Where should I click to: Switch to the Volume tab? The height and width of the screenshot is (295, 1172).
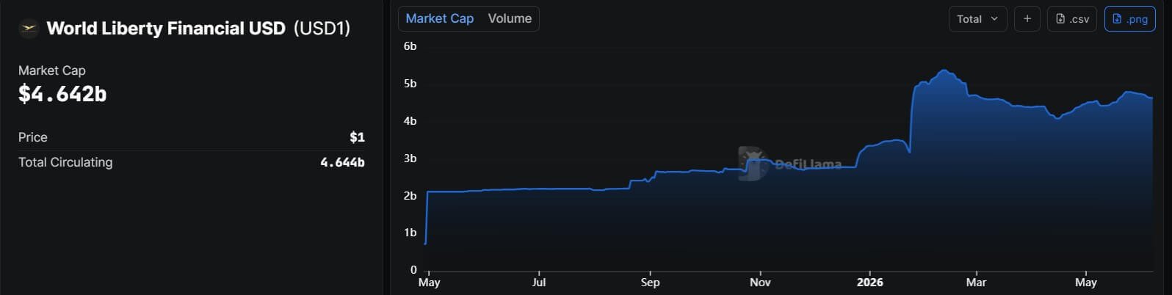pos(510,18)
